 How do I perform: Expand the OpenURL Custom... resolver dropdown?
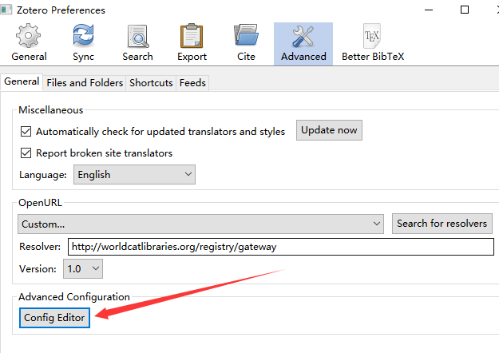tap(200, 224)
